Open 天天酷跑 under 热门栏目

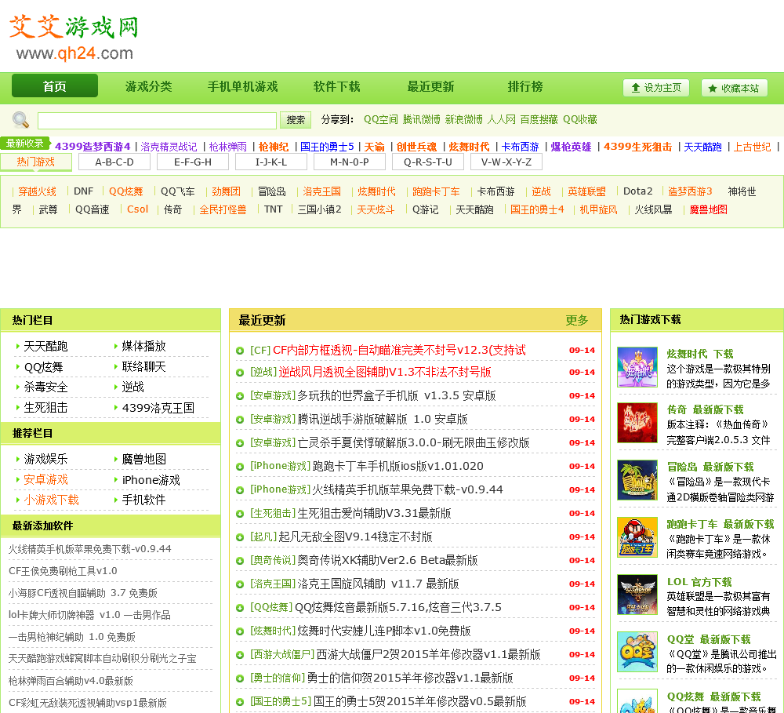[45, 346]
